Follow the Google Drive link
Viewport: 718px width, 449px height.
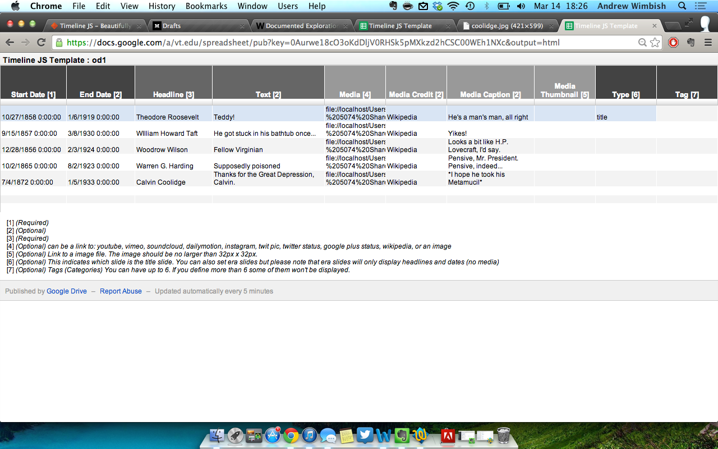(x=67, y=291)
